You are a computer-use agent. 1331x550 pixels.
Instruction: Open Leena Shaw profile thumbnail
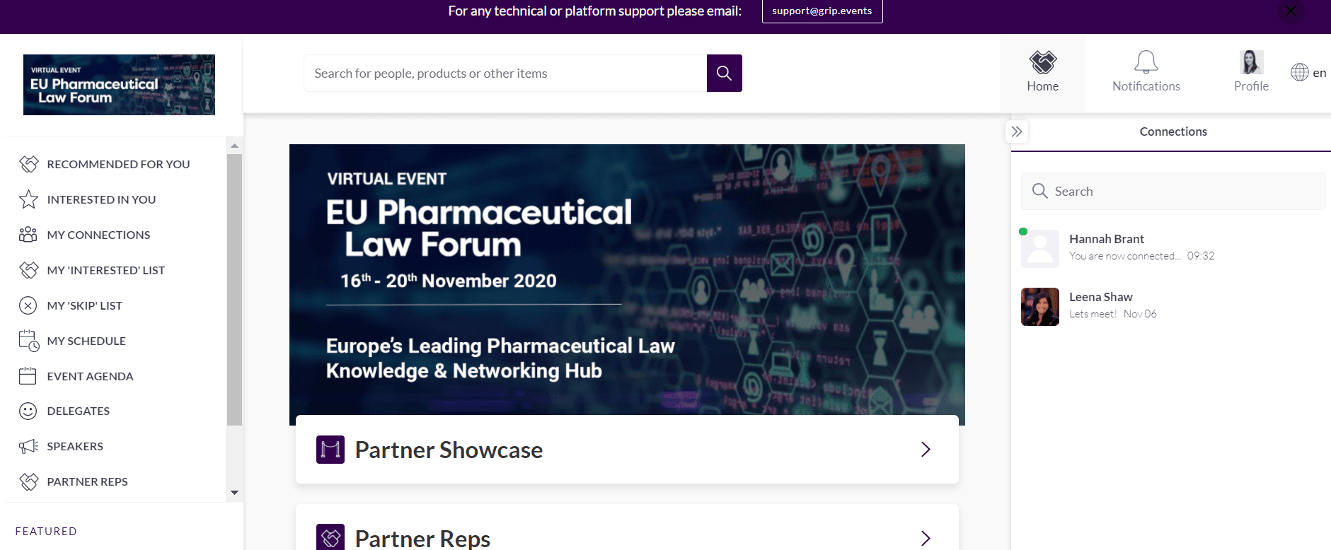tap(1039, 307)
